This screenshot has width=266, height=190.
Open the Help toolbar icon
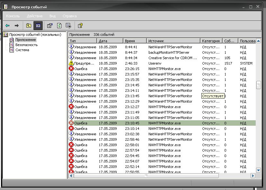point(80,26)
